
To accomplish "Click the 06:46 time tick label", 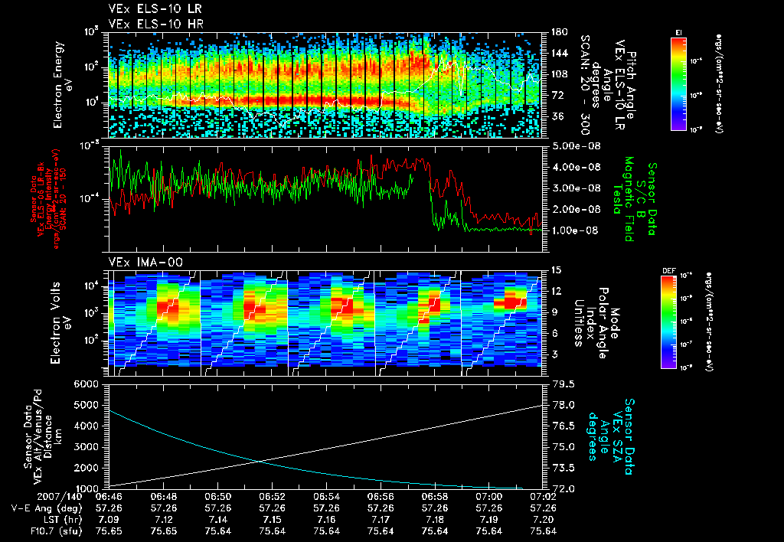I will [109, 497].
